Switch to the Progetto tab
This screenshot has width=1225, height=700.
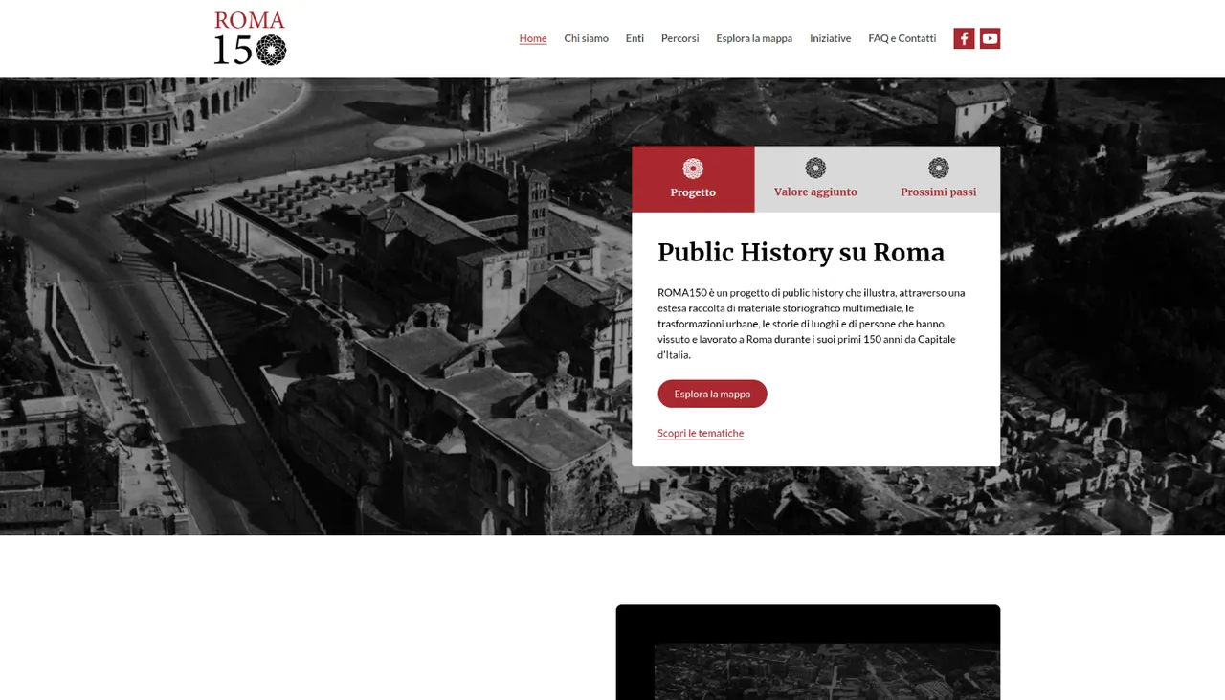coord(693,179)
